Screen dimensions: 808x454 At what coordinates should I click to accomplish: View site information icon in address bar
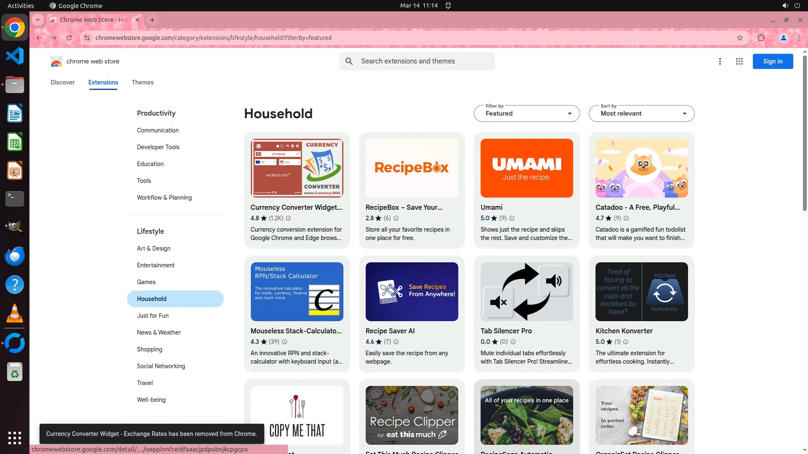pos(87,38)
